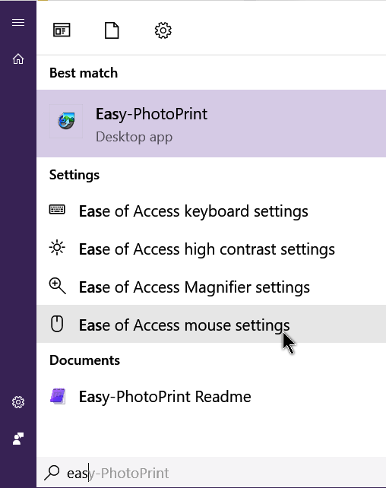The height and width of the screenshot is (488, 386).
Task: Open Ease of Access keyboard settings
Action: (211, 211)
